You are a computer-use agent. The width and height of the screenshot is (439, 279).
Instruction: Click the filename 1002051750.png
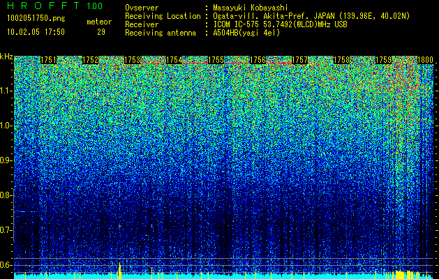[36, 18]
